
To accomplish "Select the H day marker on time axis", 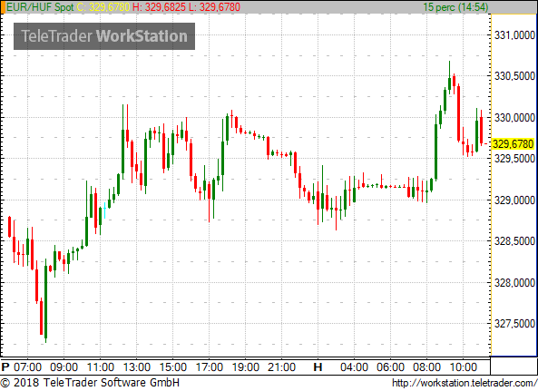I will click(x=318, y=367).
